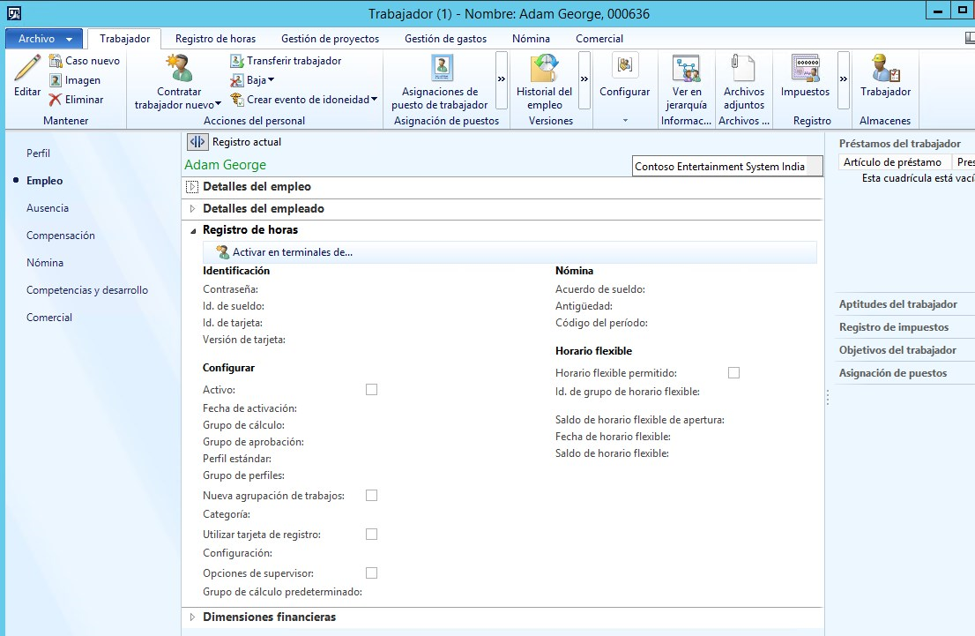
Task: Expand Asignación de puestos side panel
Action: coord(893,373)
